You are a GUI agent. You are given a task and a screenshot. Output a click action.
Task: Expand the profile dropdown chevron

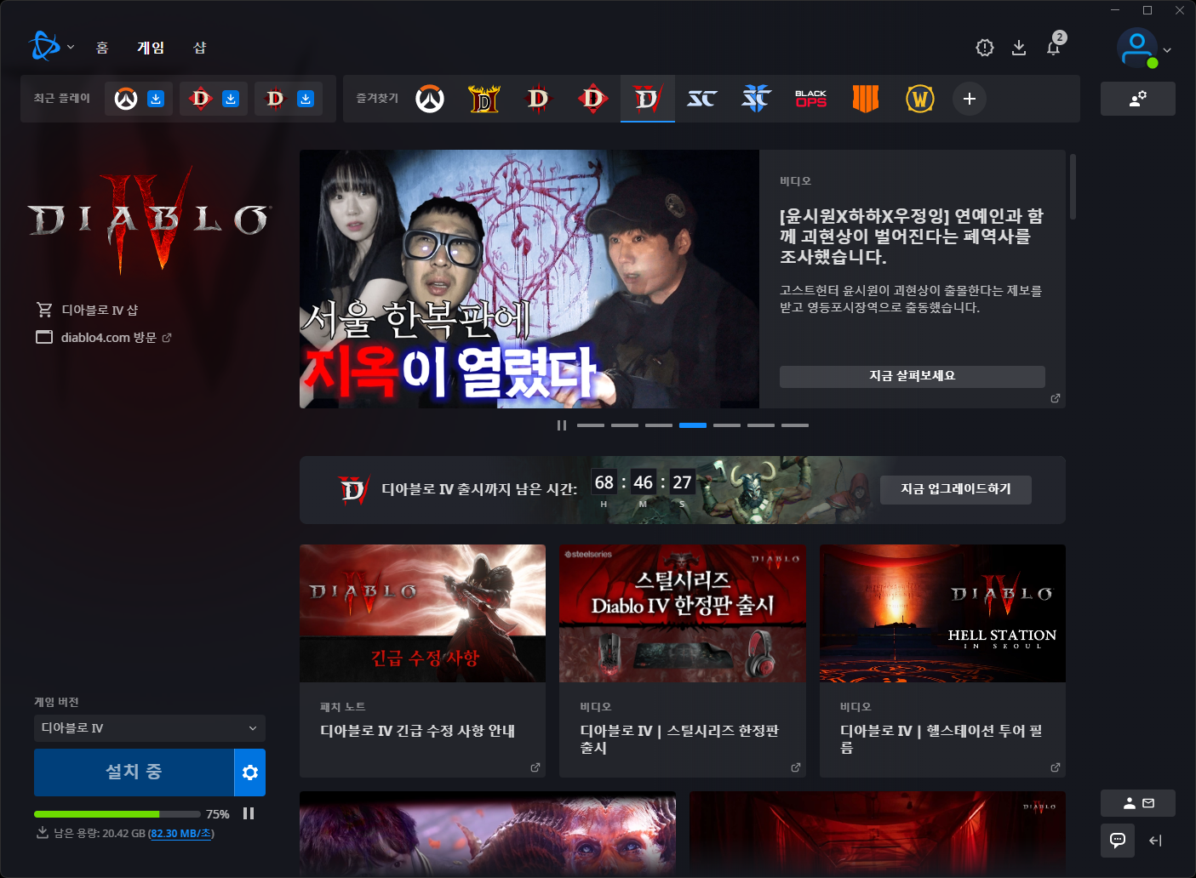point(1167,50)
